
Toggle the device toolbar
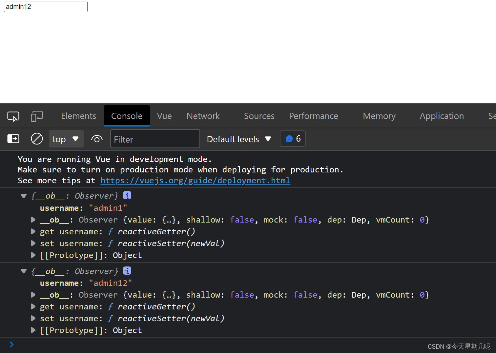[x=37, y=116]
